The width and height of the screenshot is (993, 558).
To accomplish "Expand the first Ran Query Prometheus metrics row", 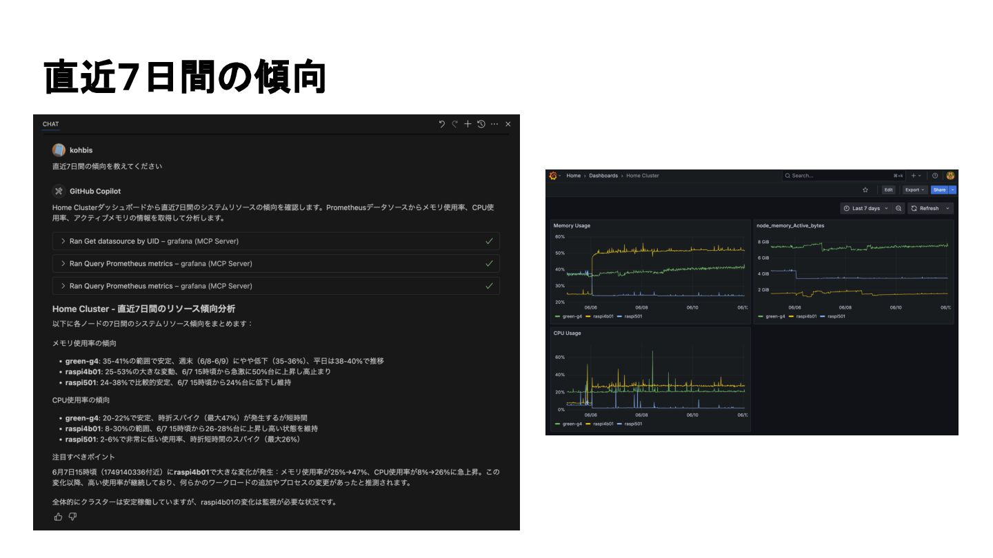I will click(x=276, y=263).
